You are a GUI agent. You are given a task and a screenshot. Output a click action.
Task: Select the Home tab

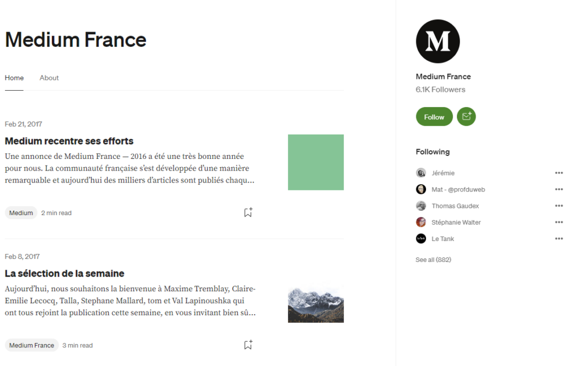[x=14, y=78]
